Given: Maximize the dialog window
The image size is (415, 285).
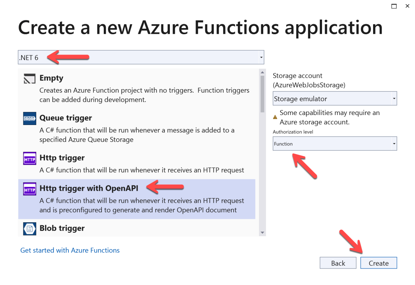Looking at the screenshot, I should 394,6.
